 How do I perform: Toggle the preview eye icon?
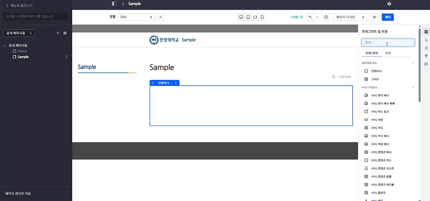click(375, 17)
